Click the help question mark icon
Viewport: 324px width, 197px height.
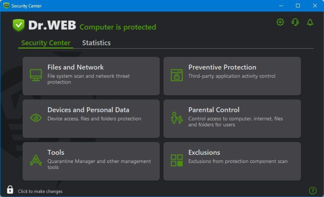[313, 191]
